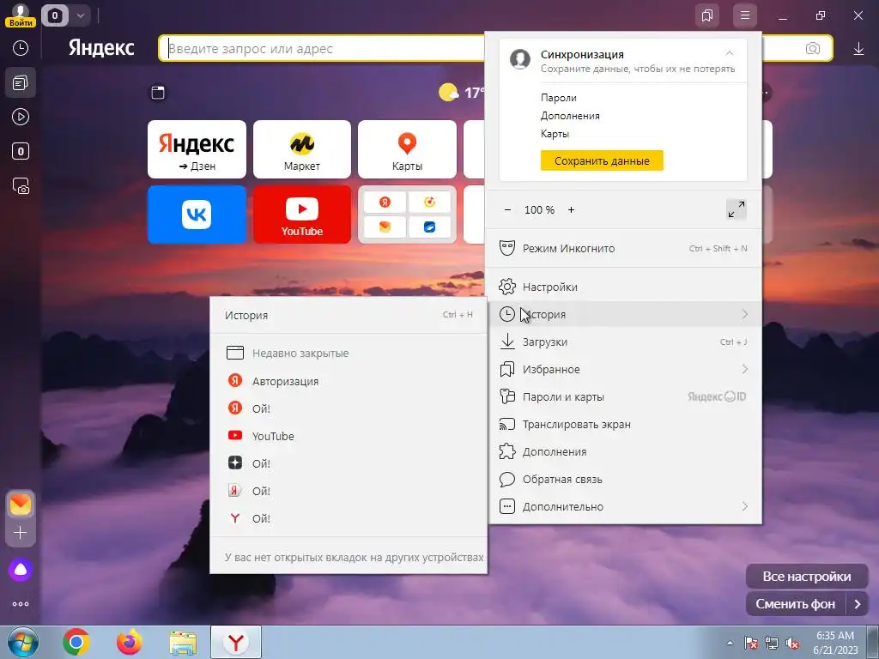Open downloads arrow icon beside address bar
Image resolution: width=879 pixels, height=659 pixels.
click(858, 49)
